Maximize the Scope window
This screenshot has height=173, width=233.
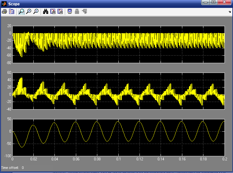click(x=213, y=2)
